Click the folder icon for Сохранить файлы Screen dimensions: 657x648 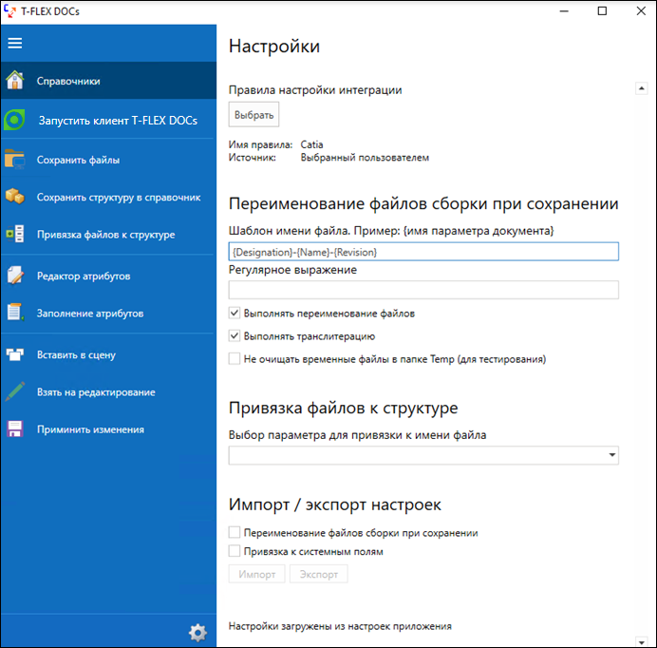tap(14, 160)
